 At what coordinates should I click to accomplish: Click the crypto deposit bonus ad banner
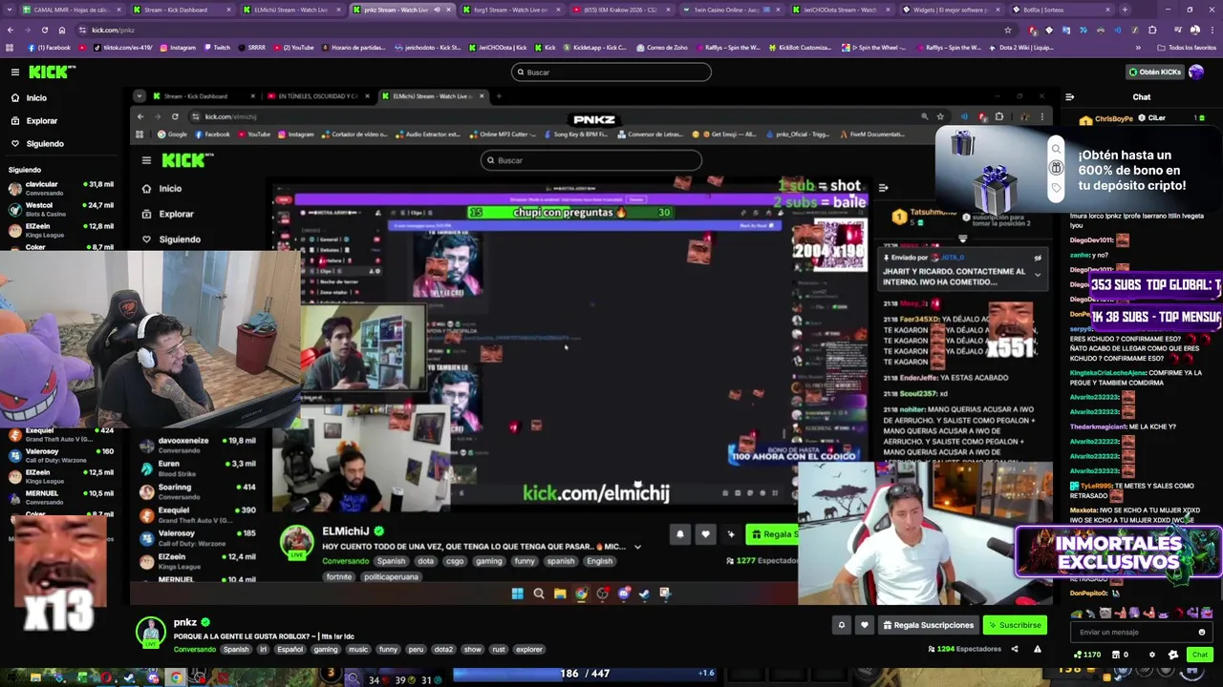pos(1078,170)
